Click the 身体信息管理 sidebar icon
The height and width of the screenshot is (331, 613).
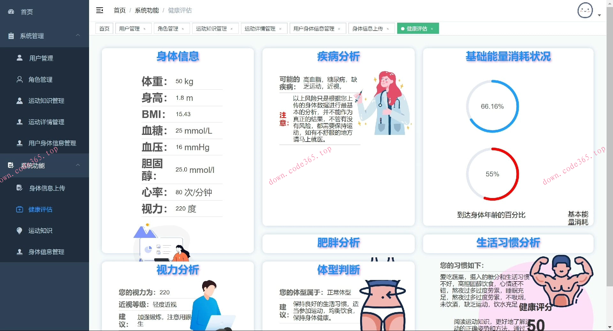(x=19, y=252)
